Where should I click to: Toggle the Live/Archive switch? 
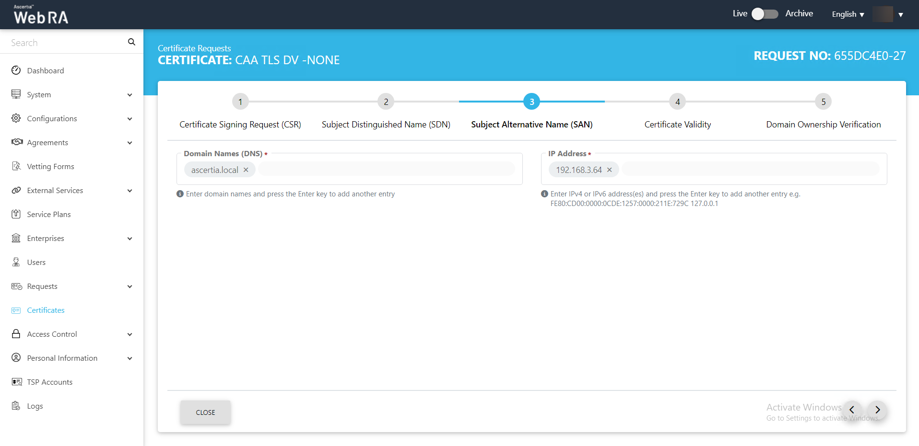(x=765, y=14)
